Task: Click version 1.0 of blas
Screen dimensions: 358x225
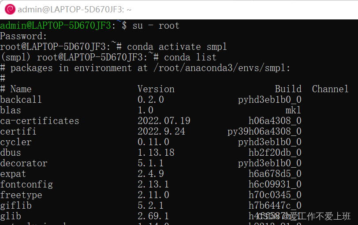Action: pos(145,110)
